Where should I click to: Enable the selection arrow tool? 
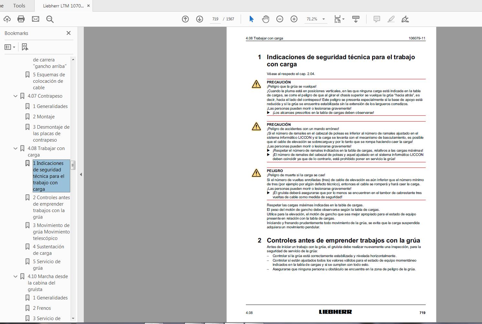251,19
